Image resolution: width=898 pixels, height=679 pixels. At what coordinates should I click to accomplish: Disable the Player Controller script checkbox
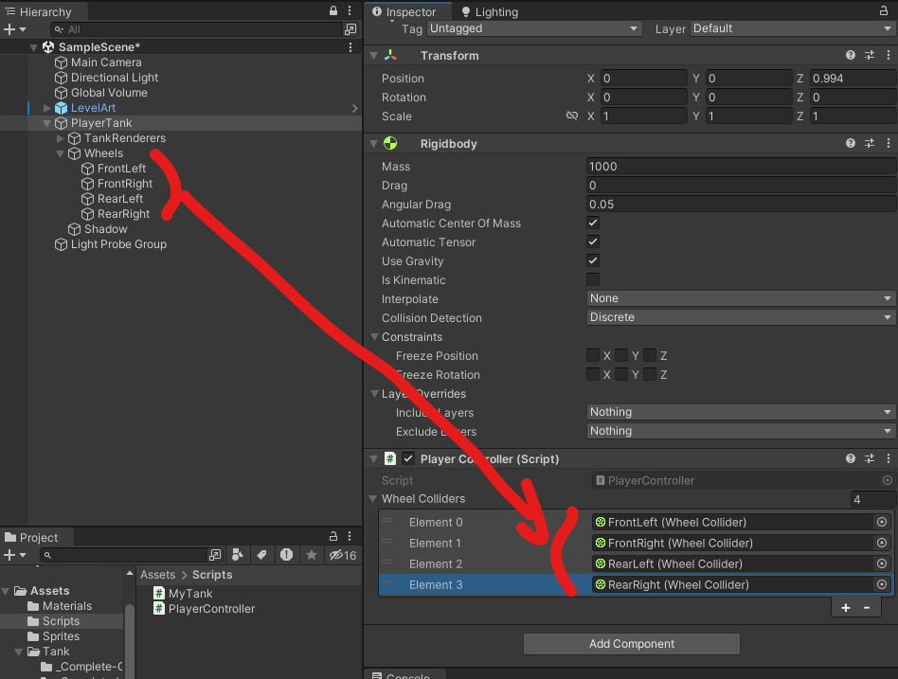click(x=408, y=458)
